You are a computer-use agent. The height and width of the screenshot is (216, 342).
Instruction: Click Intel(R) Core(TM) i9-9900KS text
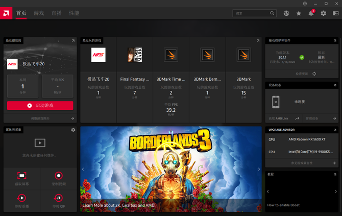point(311,152)
